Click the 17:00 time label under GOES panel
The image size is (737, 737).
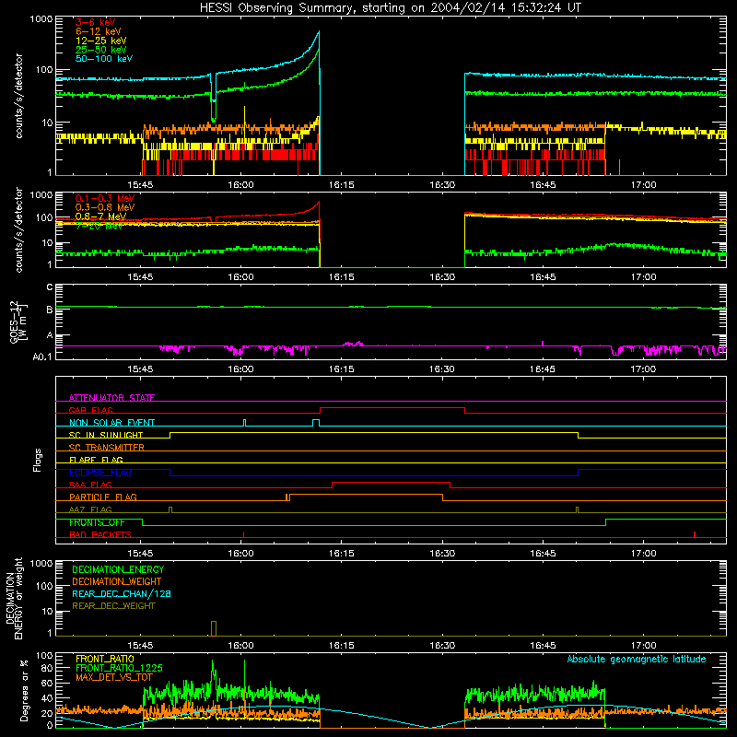point(643,369)
